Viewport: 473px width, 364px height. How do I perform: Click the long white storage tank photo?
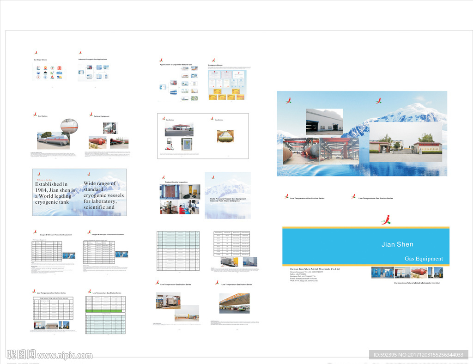[x=53, y=140]
